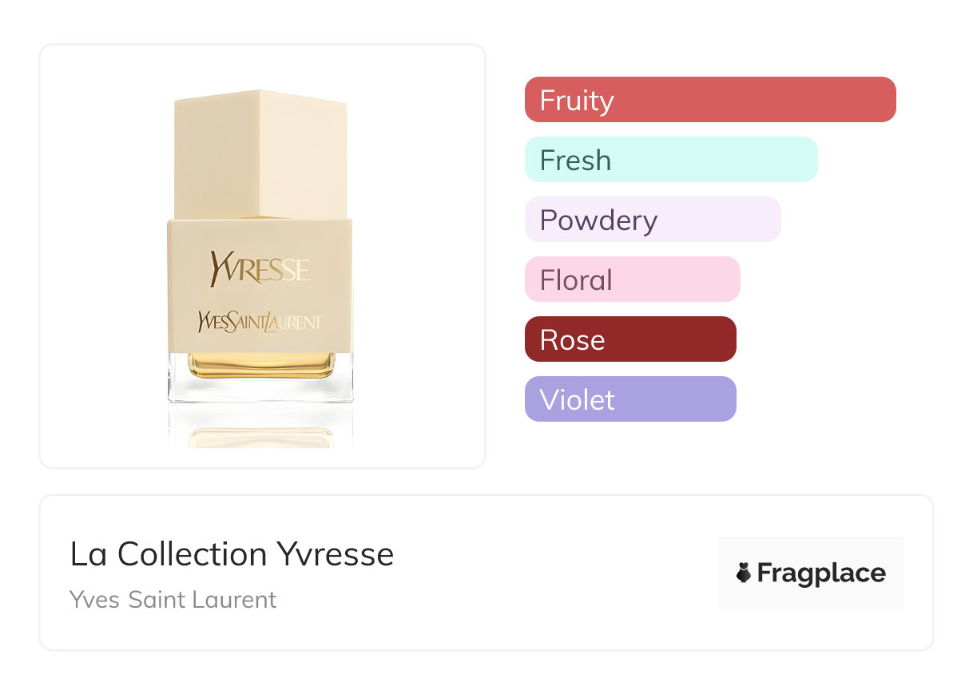Choose the purple Violet accord bar
The image size is (973, 690).
(630, 399)
